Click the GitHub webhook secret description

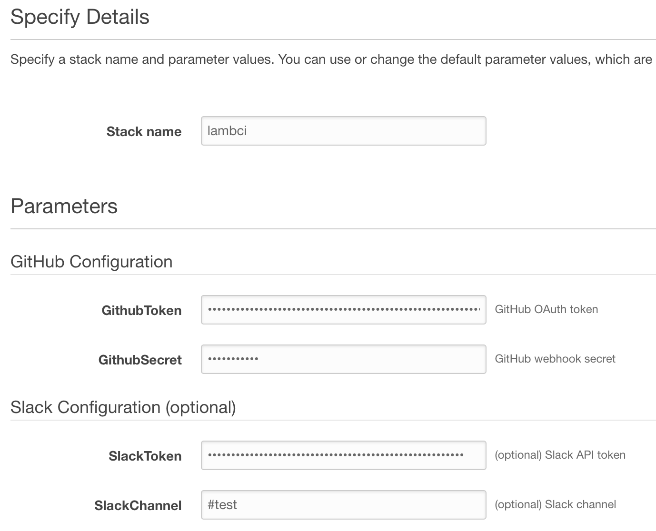(x=555, y=359)
